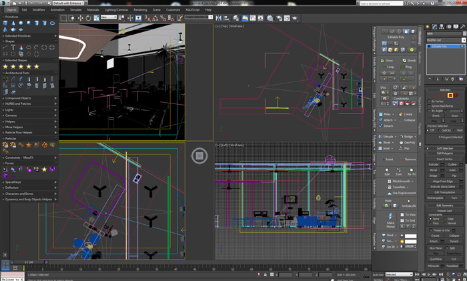
Task: Open the Utilities hammer panel tab
Action: [463, 27]
